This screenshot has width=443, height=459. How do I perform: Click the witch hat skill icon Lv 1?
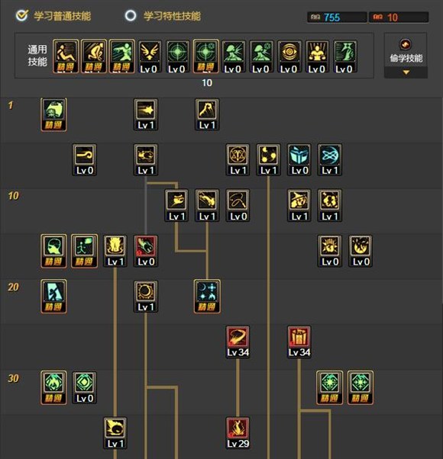click(x=299, y=205)
